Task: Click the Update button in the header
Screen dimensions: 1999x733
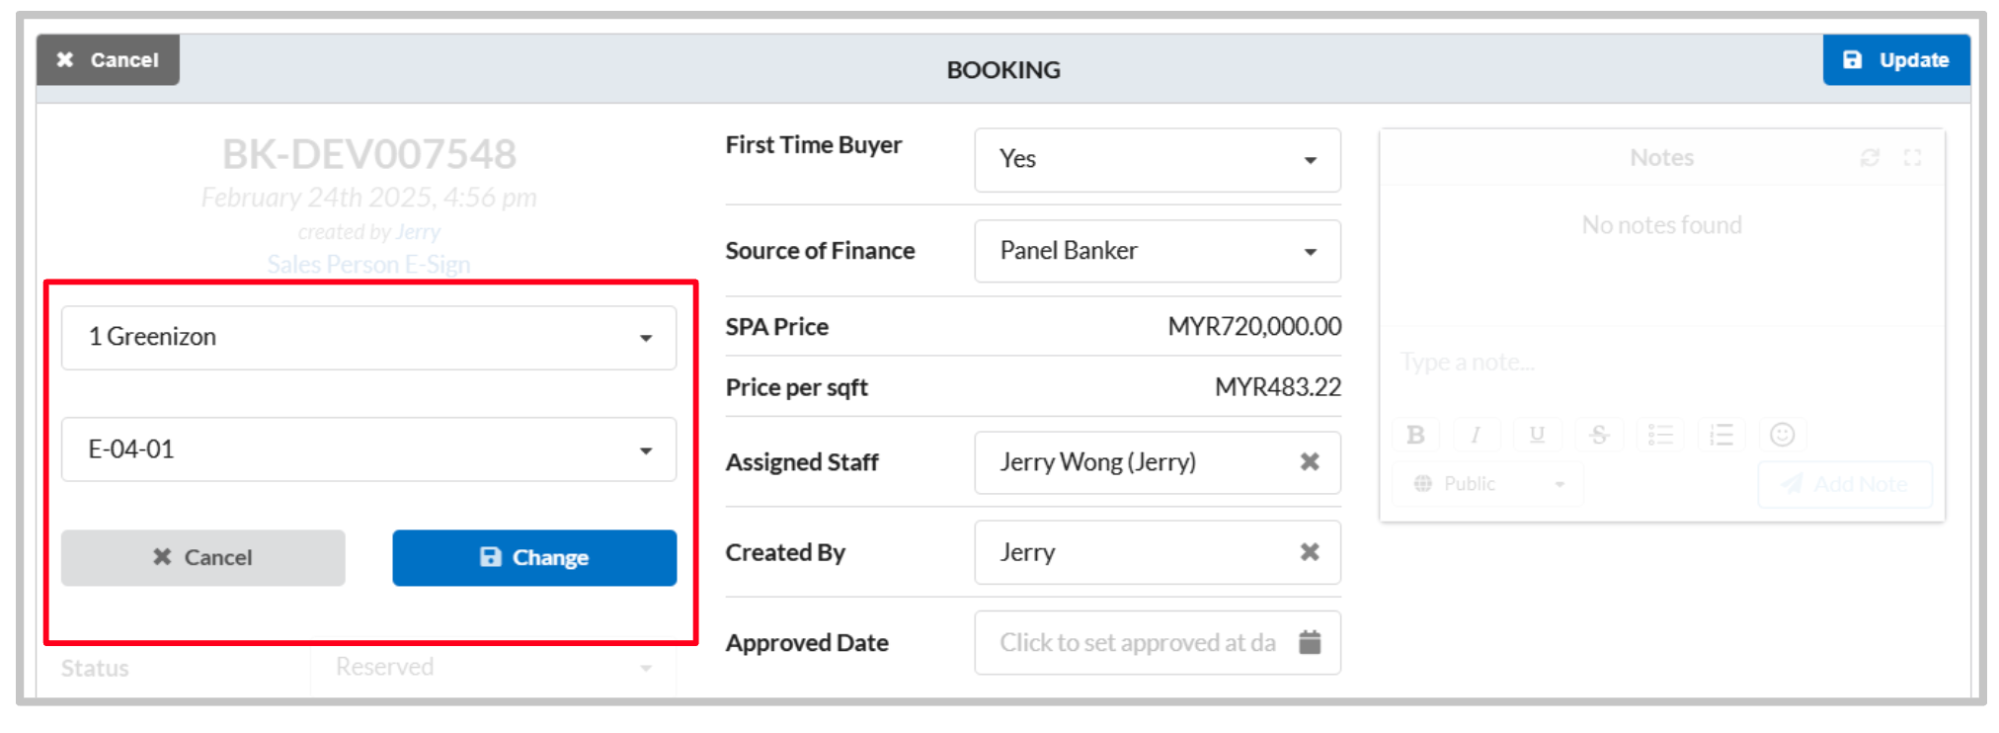Action: coord(1896,60)
